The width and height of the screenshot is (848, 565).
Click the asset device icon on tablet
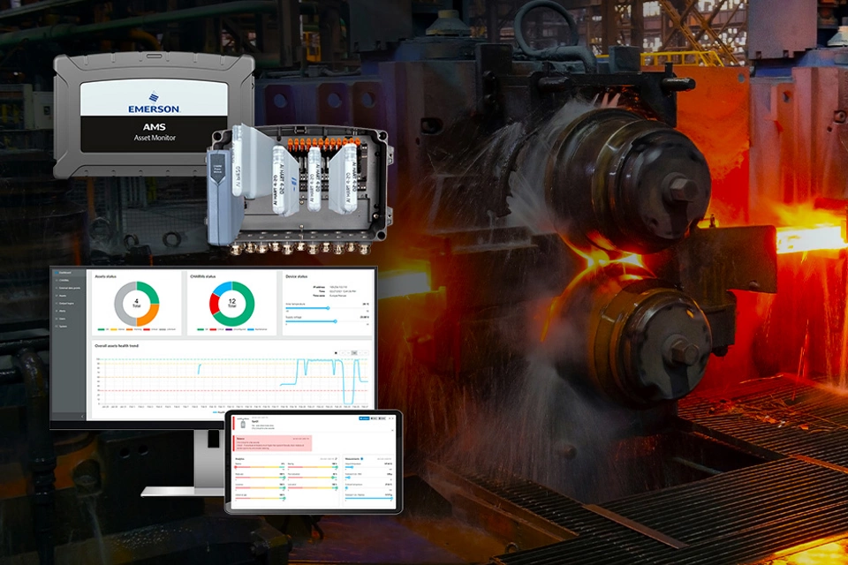pos(241,423)
